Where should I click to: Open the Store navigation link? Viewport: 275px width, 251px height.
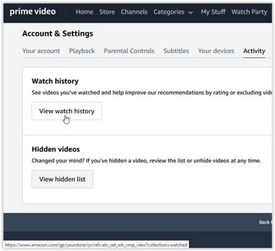click(x=107, y=12)
